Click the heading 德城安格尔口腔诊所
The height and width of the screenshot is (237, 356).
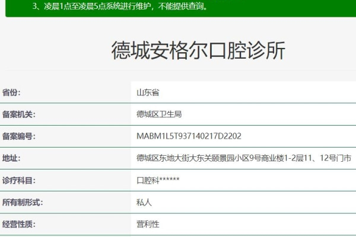point(198,50)
